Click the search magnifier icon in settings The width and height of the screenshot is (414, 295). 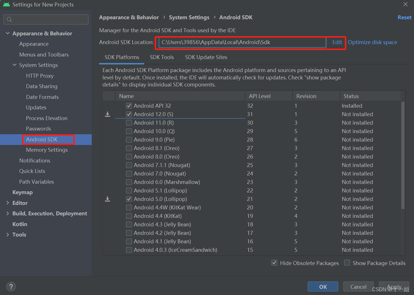click(x=9, y=19)
